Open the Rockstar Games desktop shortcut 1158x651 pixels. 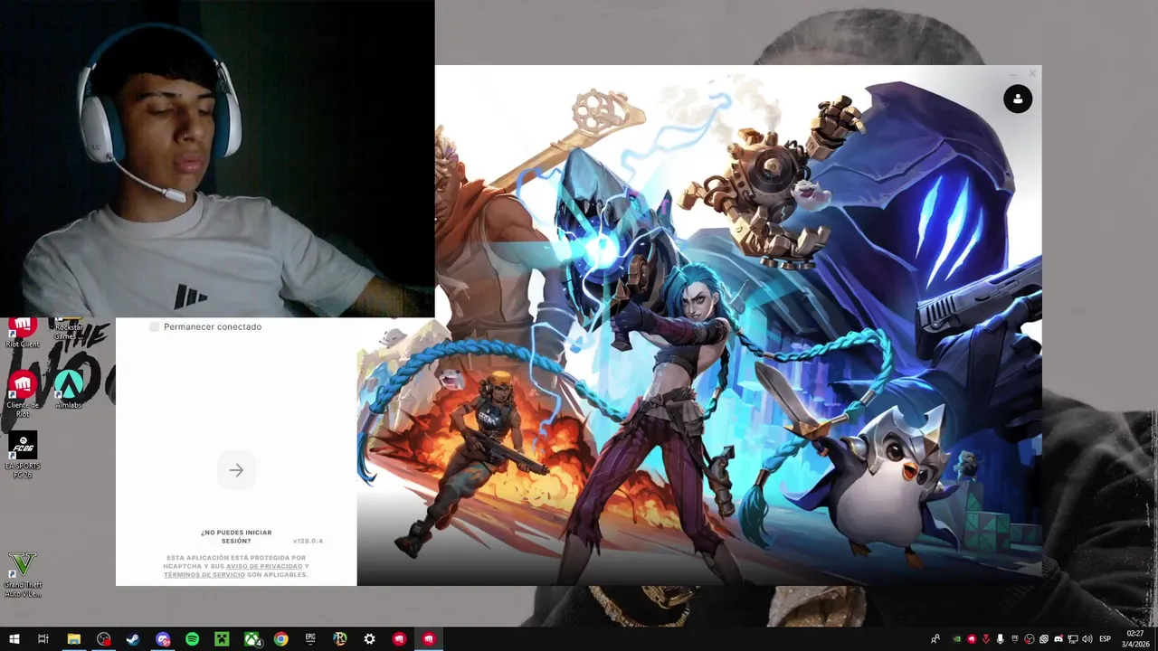pos(68,329)
